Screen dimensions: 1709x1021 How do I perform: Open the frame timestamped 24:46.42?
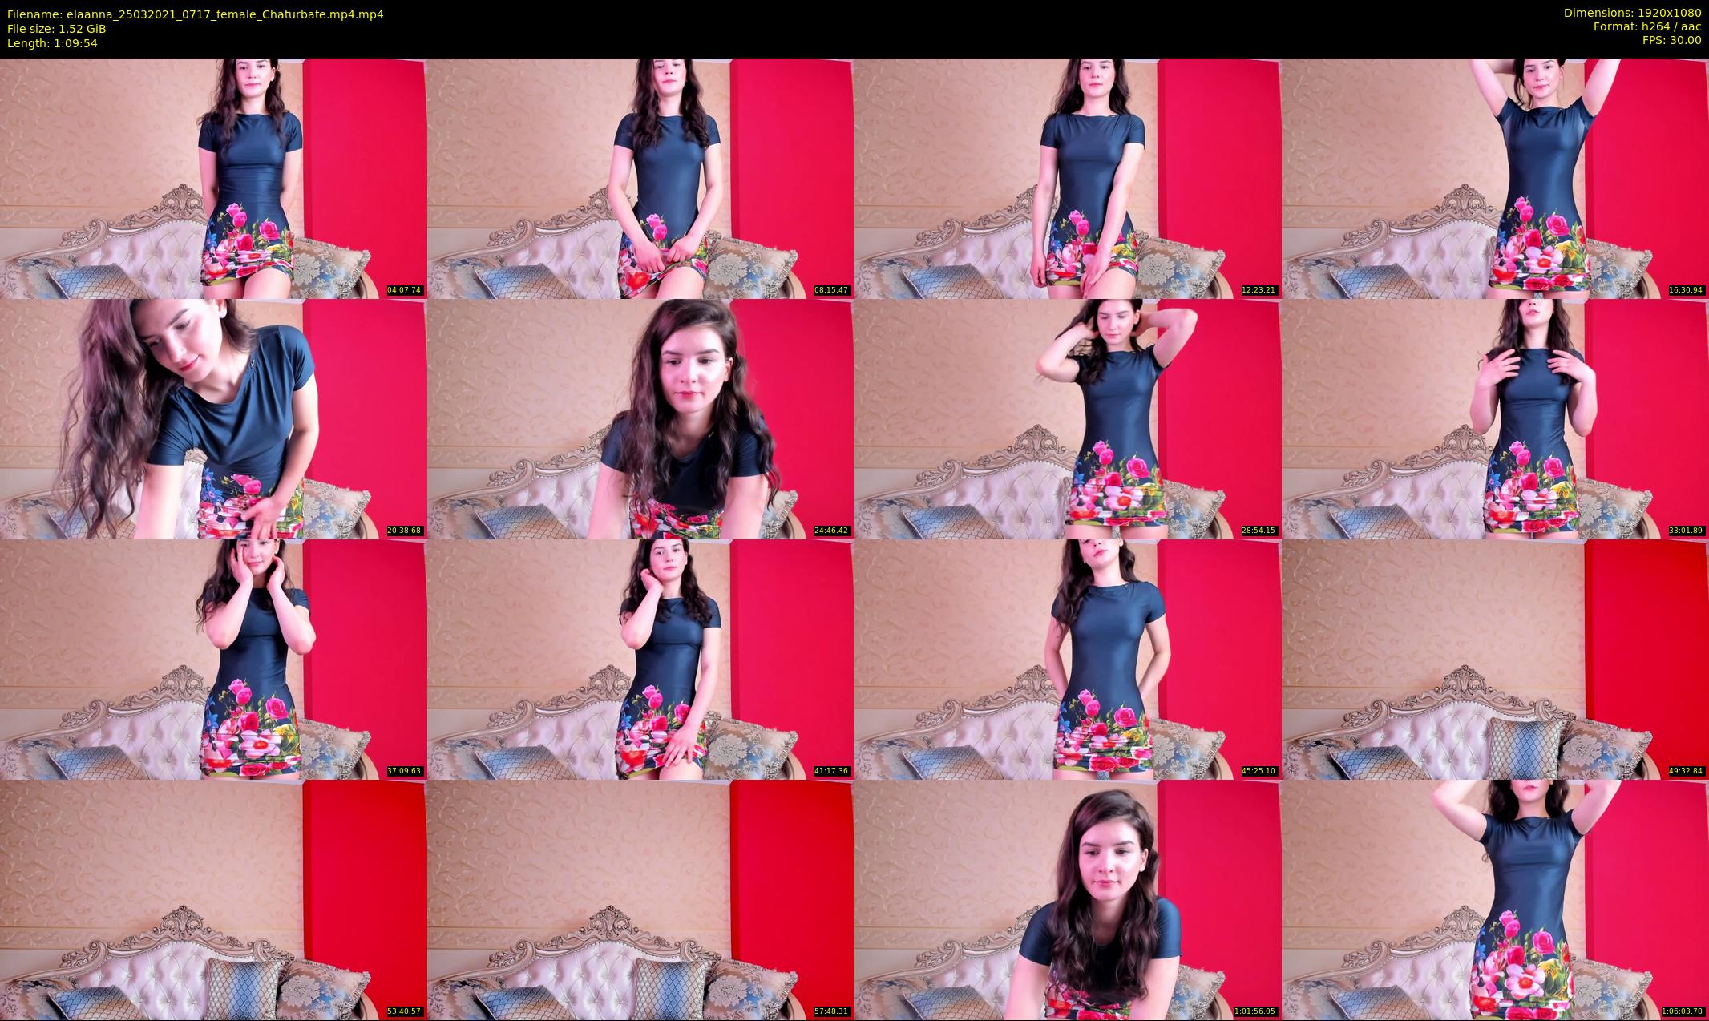640,418
